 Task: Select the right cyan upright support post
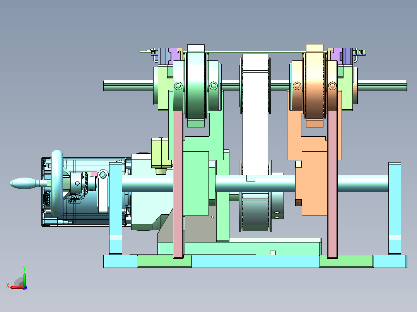pos(395,209)
